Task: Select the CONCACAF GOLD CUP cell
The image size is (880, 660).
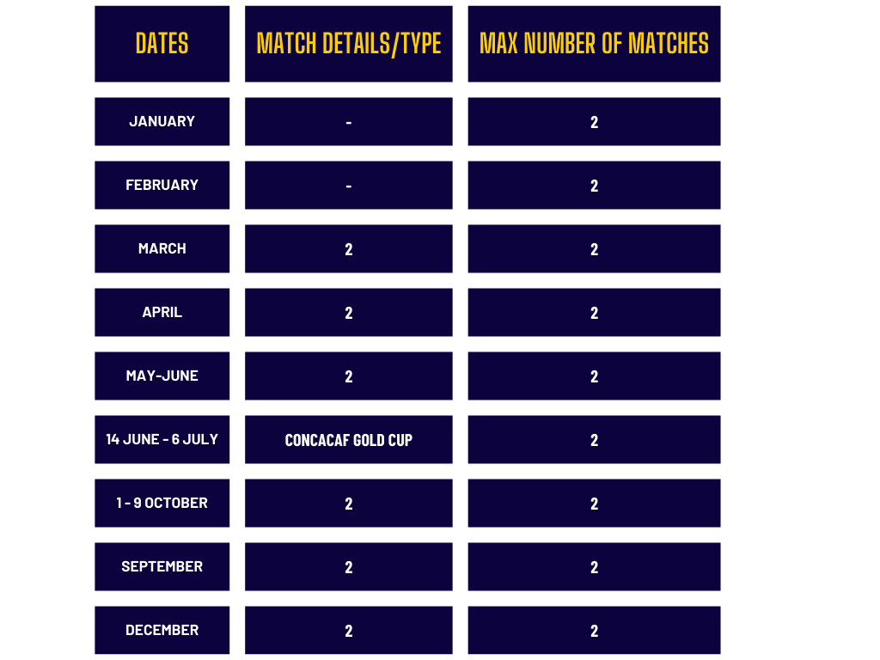Action: click(349, 439)
